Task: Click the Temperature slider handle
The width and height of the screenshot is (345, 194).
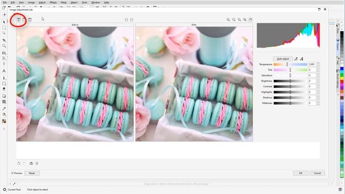Action: [x=287, y=64]
